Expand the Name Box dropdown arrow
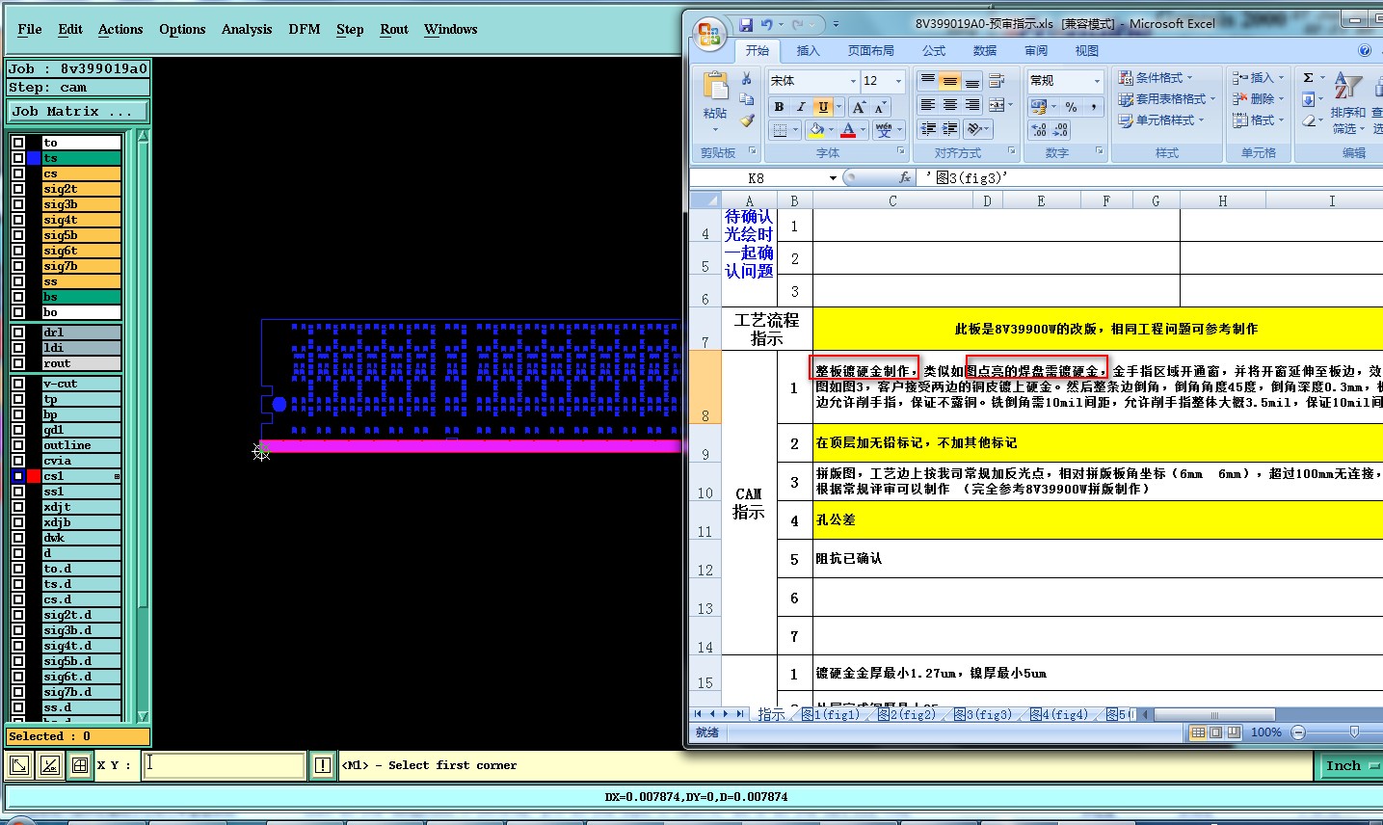The image size is (1383, 825). click(x=833, y=178)
